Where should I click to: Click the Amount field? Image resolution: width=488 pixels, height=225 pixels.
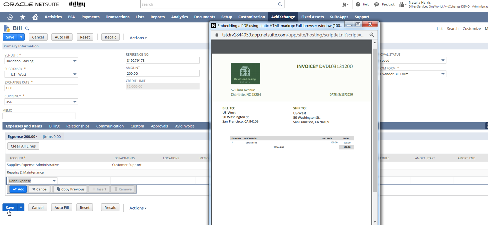pyautogui.click(x=162, y=73)
